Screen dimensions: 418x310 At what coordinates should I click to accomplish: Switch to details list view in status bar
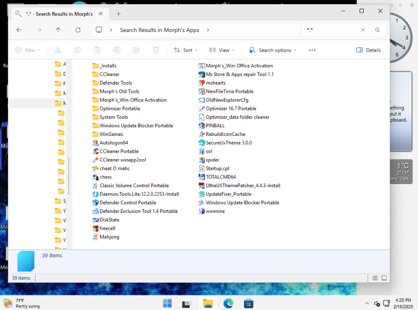tap(375, 278)
